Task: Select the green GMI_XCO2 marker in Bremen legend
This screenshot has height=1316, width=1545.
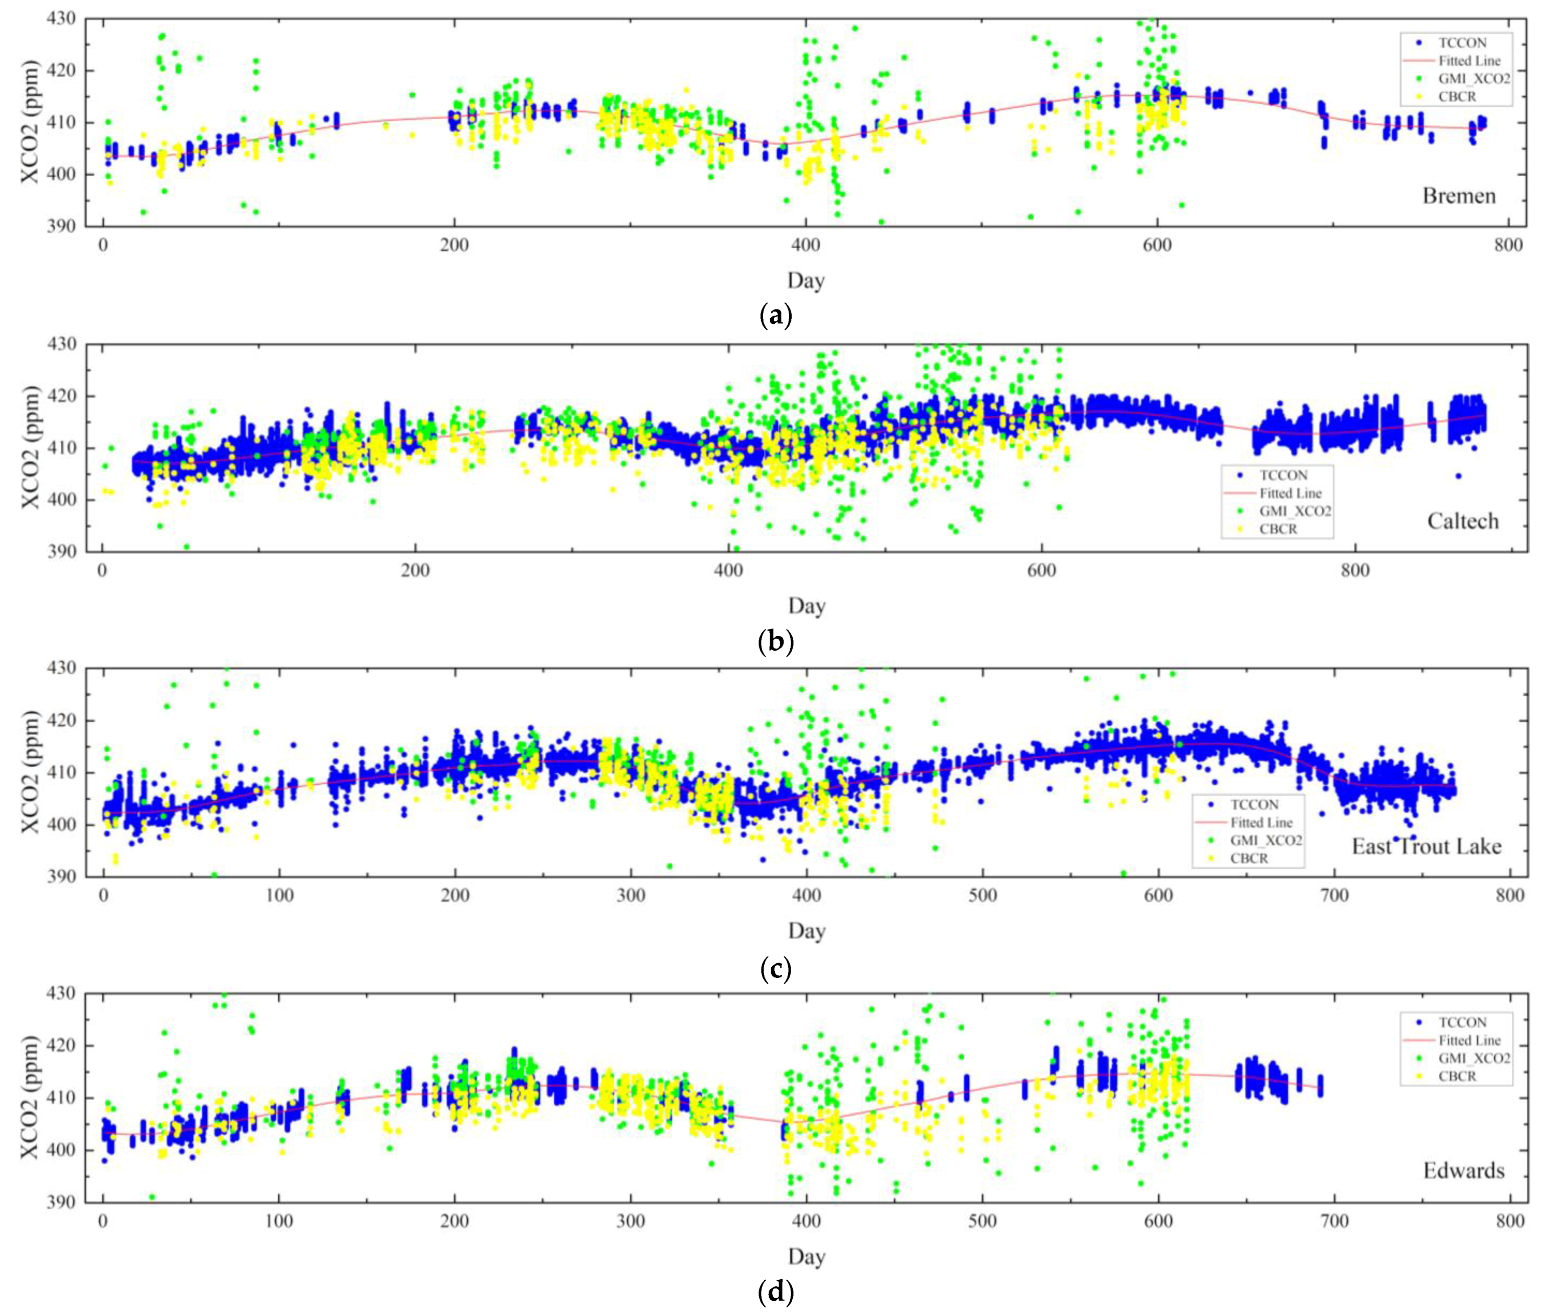Action: pyautogui.click(x=1419, y=78)
